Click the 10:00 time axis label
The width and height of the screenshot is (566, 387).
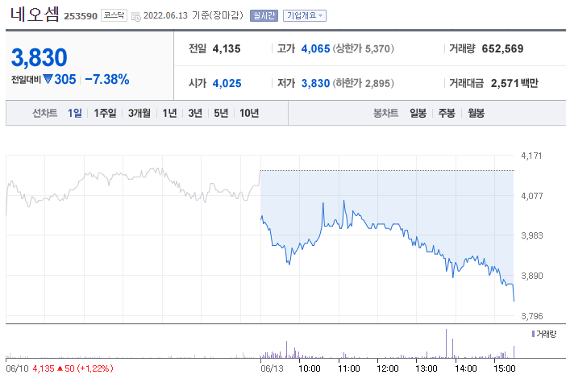click(x=310, y=368)
